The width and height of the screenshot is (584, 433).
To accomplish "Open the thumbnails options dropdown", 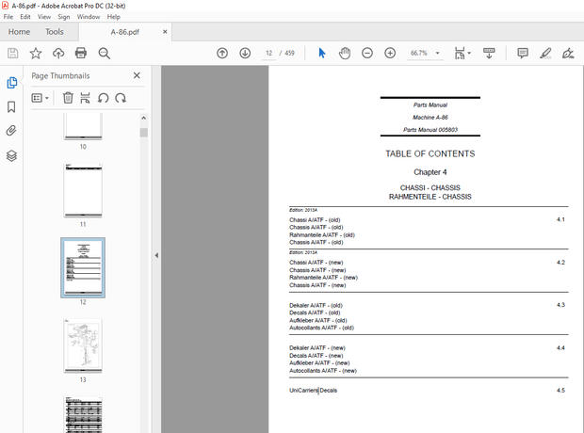I will tap(41, 98).
